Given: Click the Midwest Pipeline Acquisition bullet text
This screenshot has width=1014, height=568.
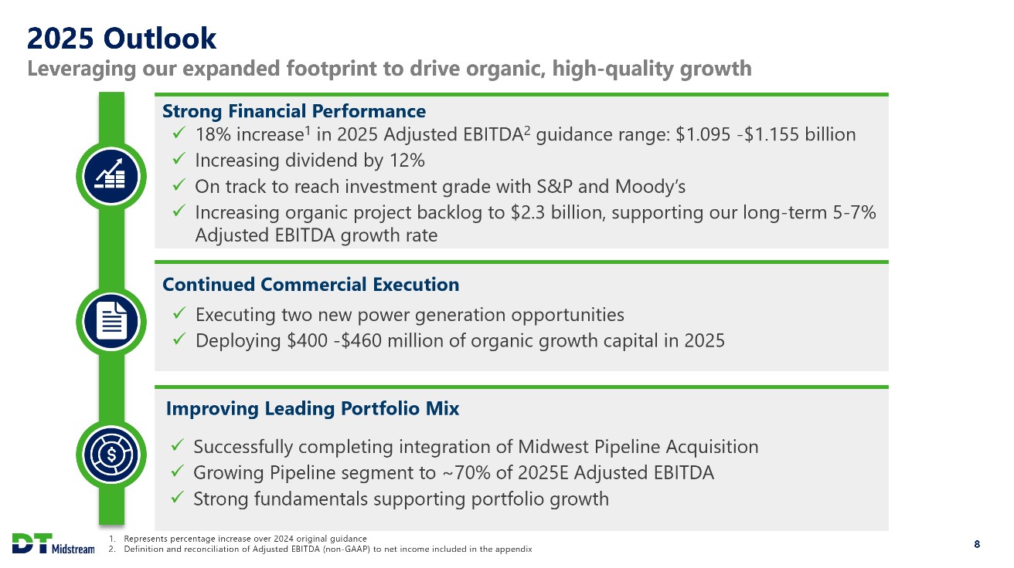Looking at the screenshot, I should pos(475,447).
